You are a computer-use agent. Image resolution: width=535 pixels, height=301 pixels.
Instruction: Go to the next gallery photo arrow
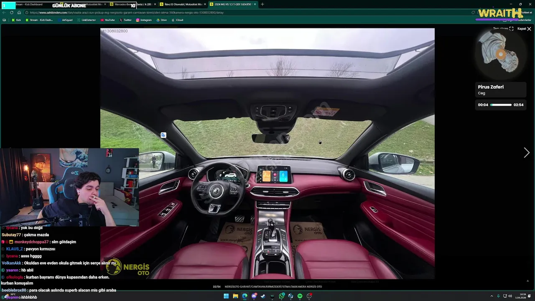(x=527, y=153)
